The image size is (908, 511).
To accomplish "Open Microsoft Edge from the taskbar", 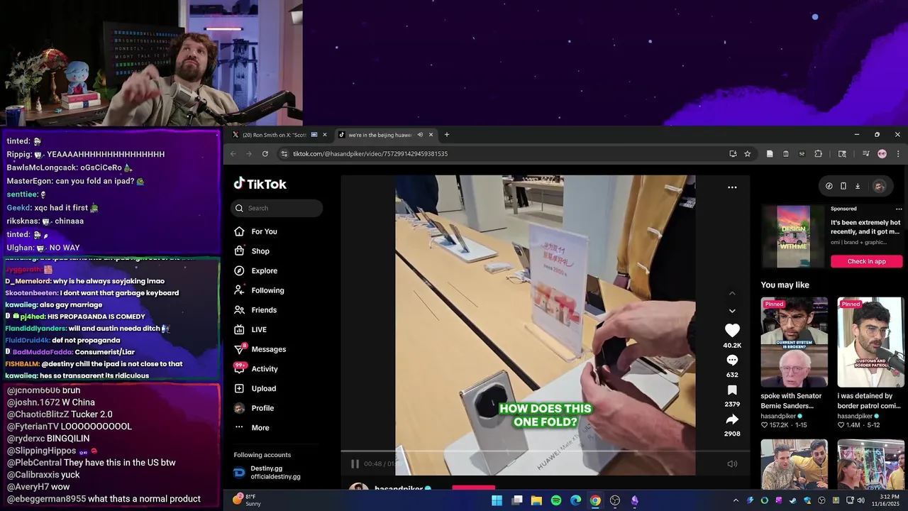I will pyautogui.click(x=575, y=500).
